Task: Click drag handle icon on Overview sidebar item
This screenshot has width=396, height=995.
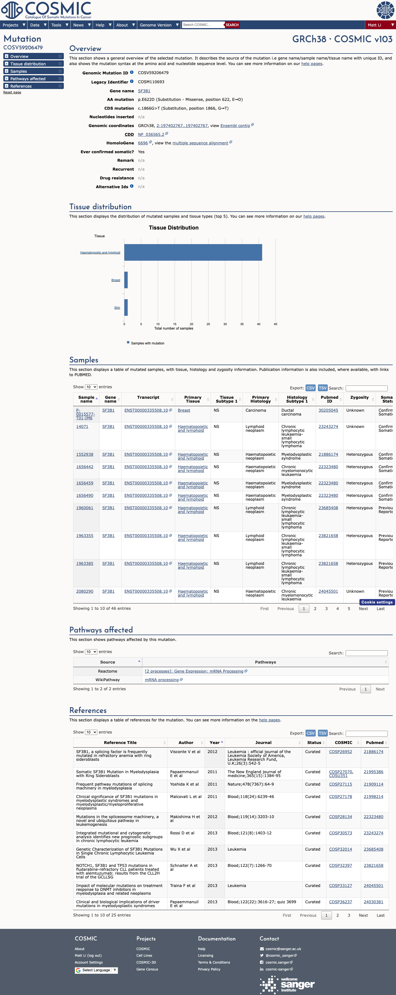Action: [60, 56]
